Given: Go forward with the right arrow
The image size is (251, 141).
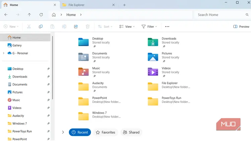Looking at the screenshot, I should pos(18,15).
